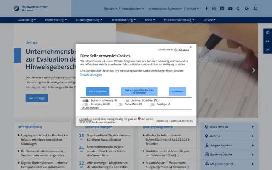The image size is (272, 170).
Task: Open the Recht menu
Action: click(x=150, y=20)
